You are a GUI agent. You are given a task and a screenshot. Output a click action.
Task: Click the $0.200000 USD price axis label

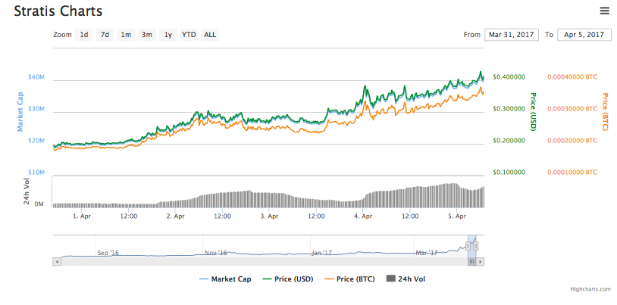(x=509, y=140)
